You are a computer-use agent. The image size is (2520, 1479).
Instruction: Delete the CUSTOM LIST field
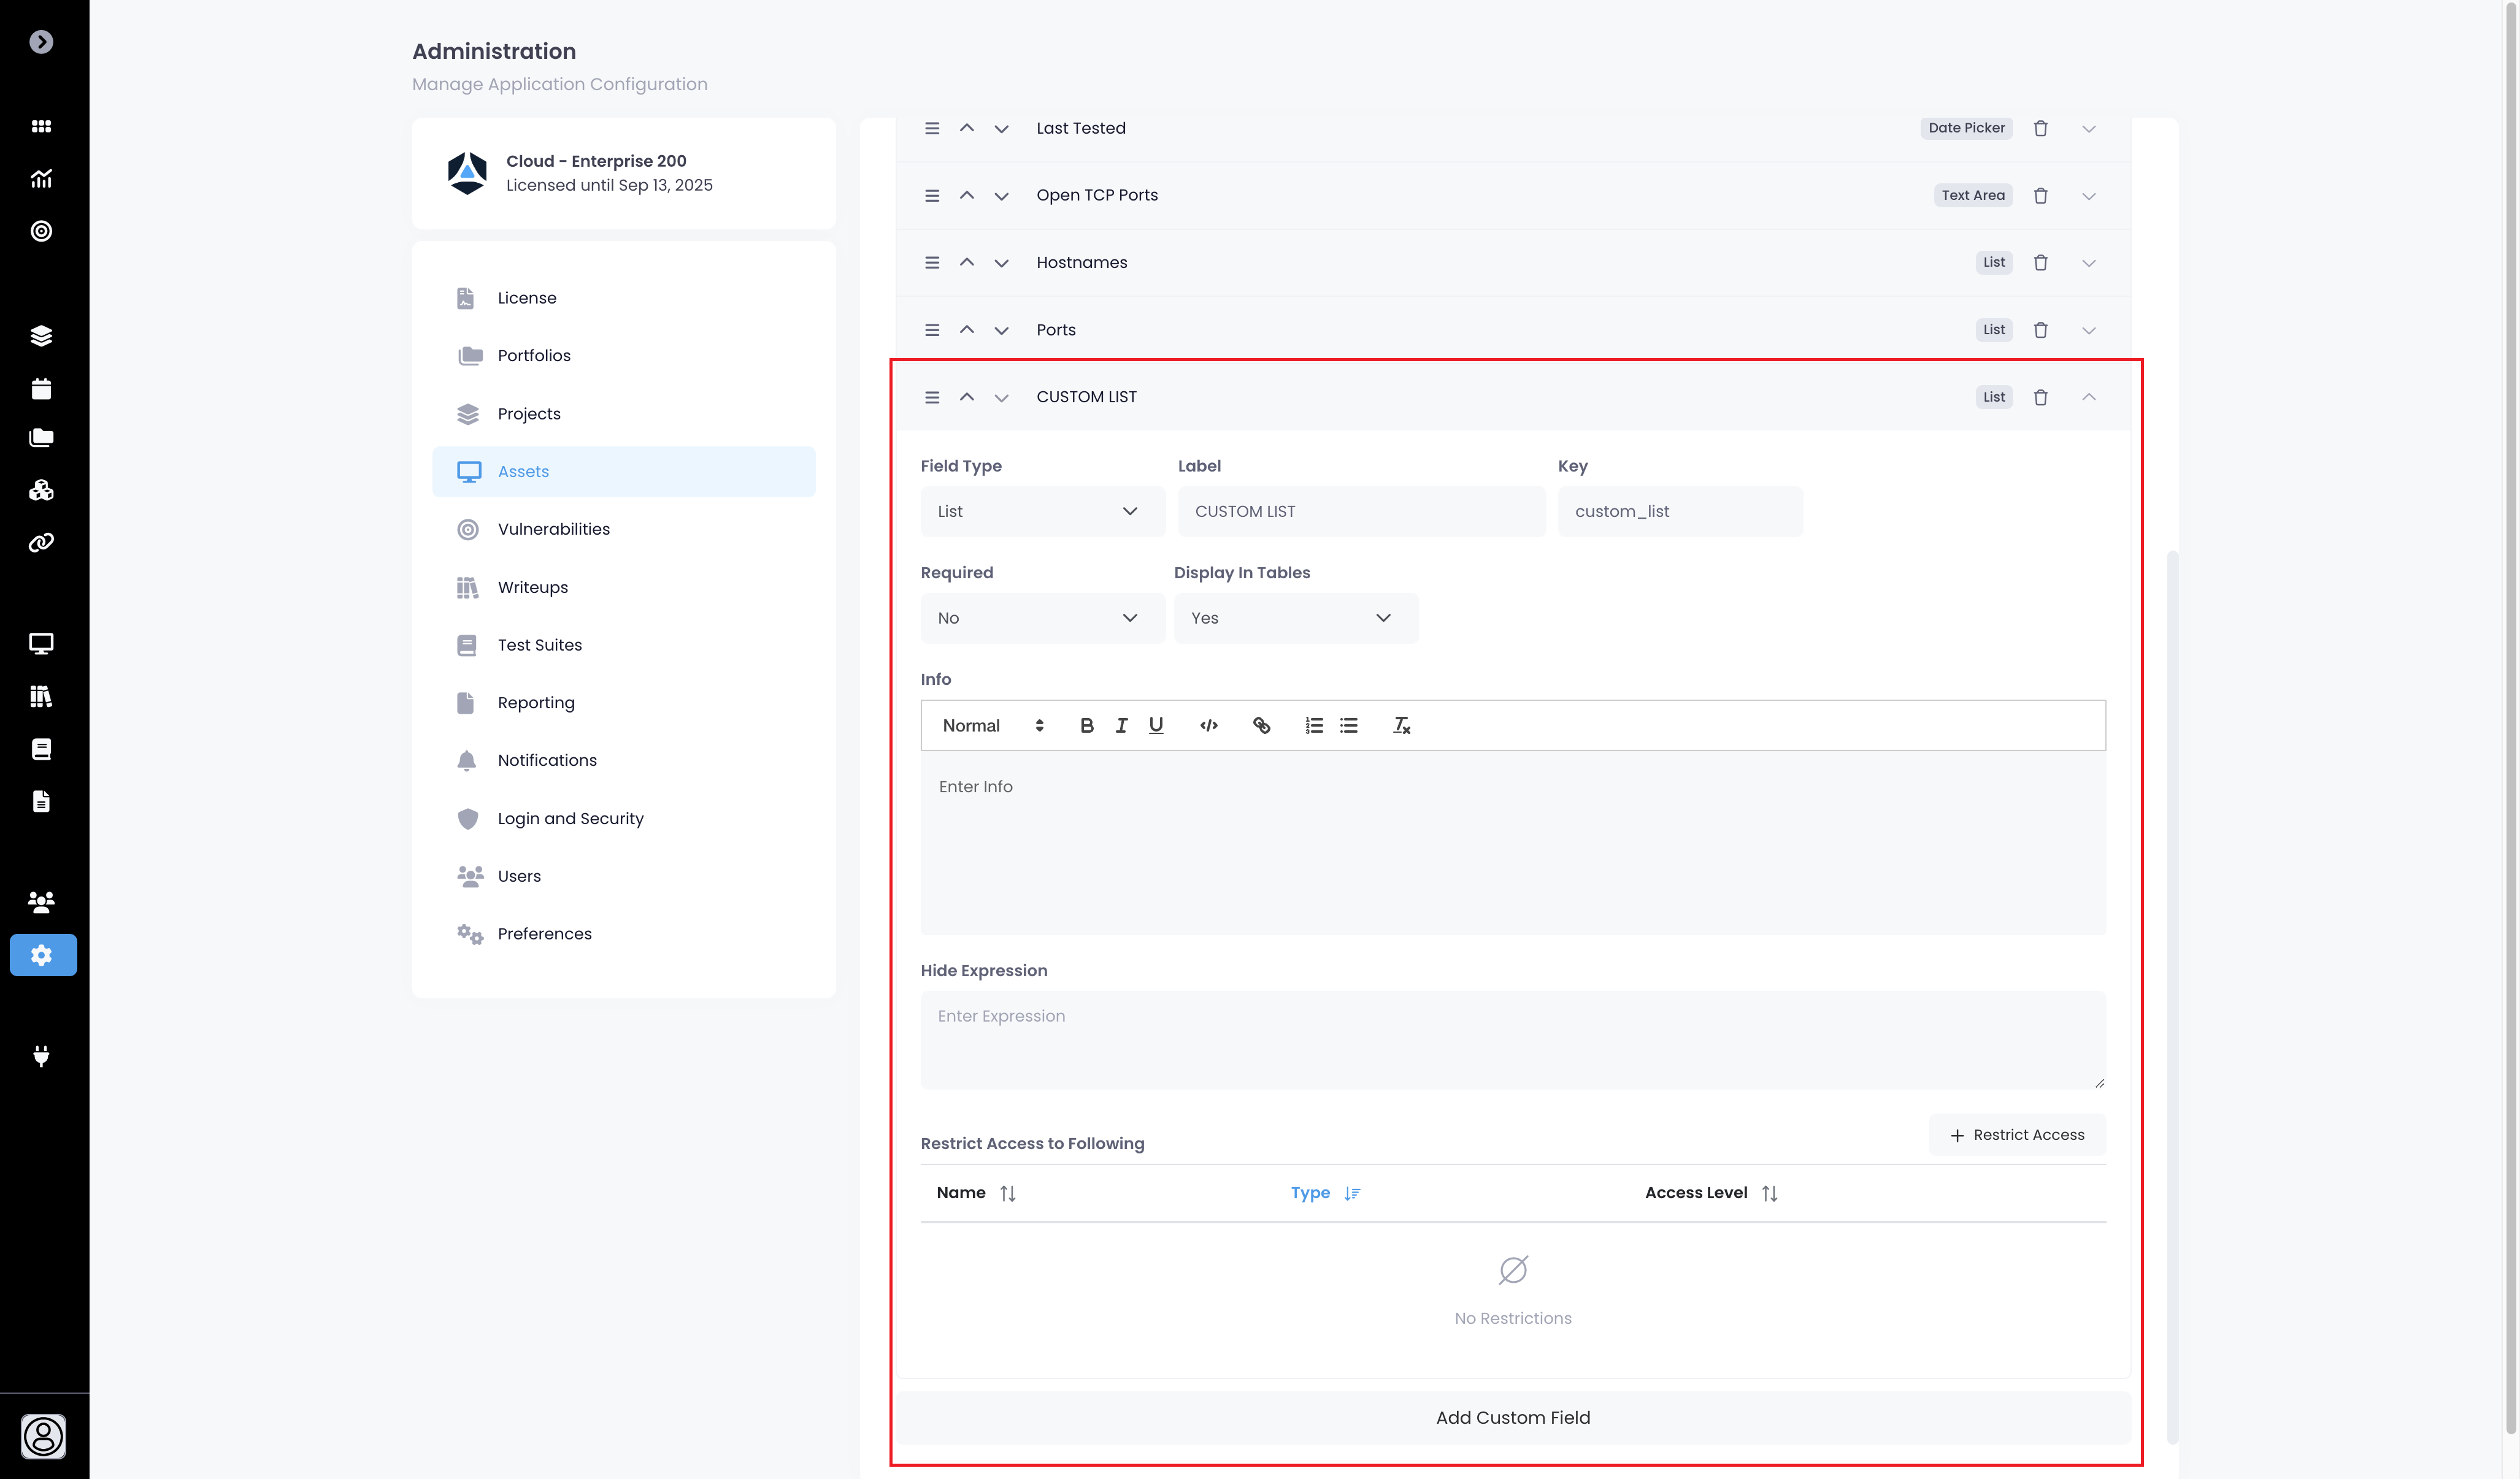(2040, 397)
